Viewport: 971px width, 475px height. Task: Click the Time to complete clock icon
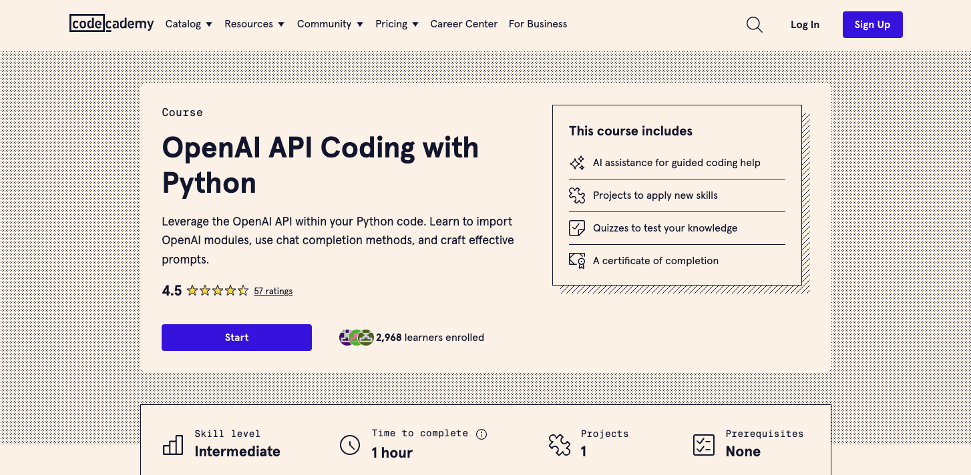point(351,444)
